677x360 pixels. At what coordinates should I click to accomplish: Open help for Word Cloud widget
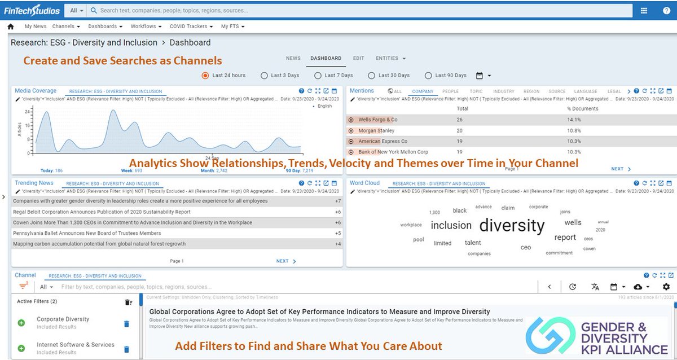pos(636,183)
